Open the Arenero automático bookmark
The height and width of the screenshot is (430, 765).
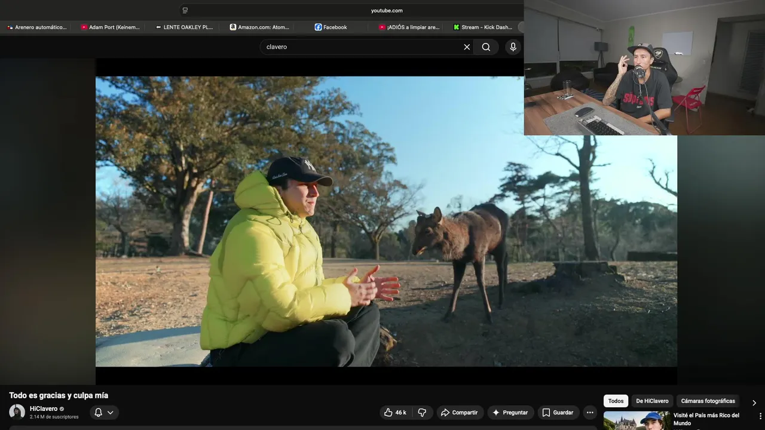(x=36, y=27)
